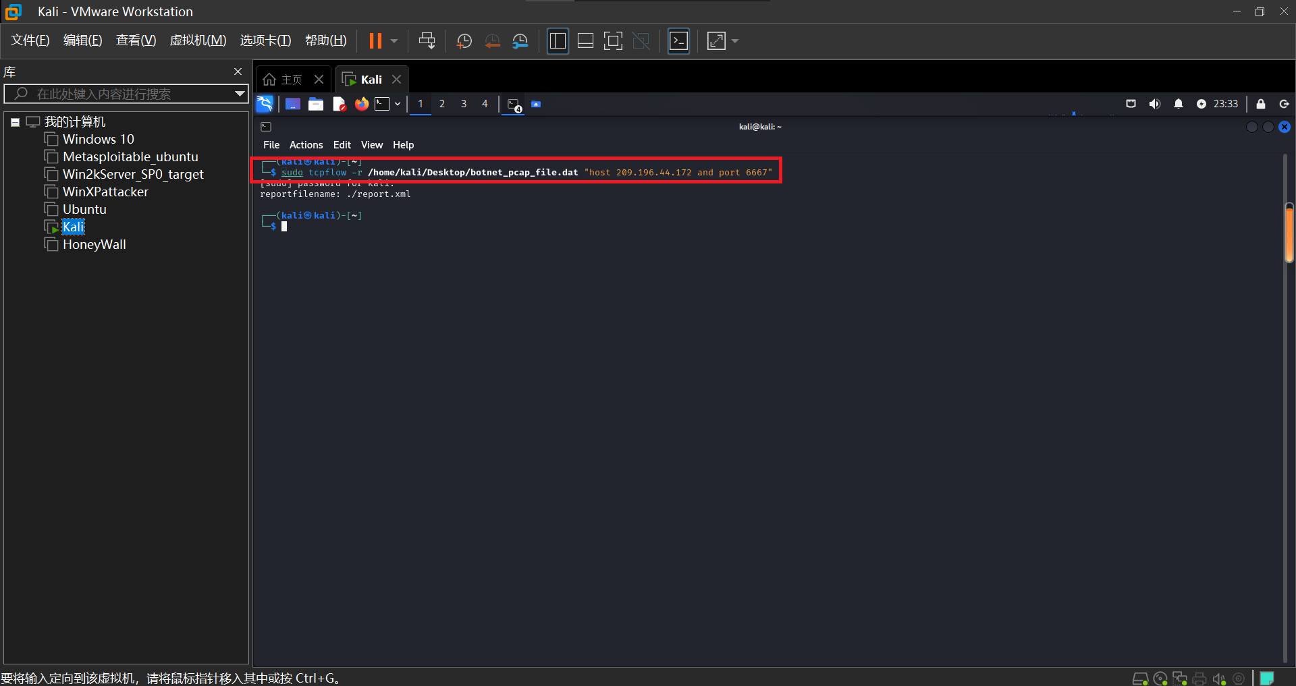Open the terminal View menu
This screenshot has width=1296, height=686.
coord(372,145)
